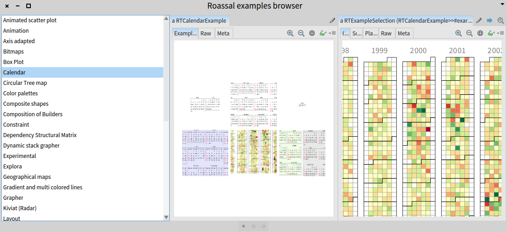Click green glasses icon in left pane

coord(323,33)
